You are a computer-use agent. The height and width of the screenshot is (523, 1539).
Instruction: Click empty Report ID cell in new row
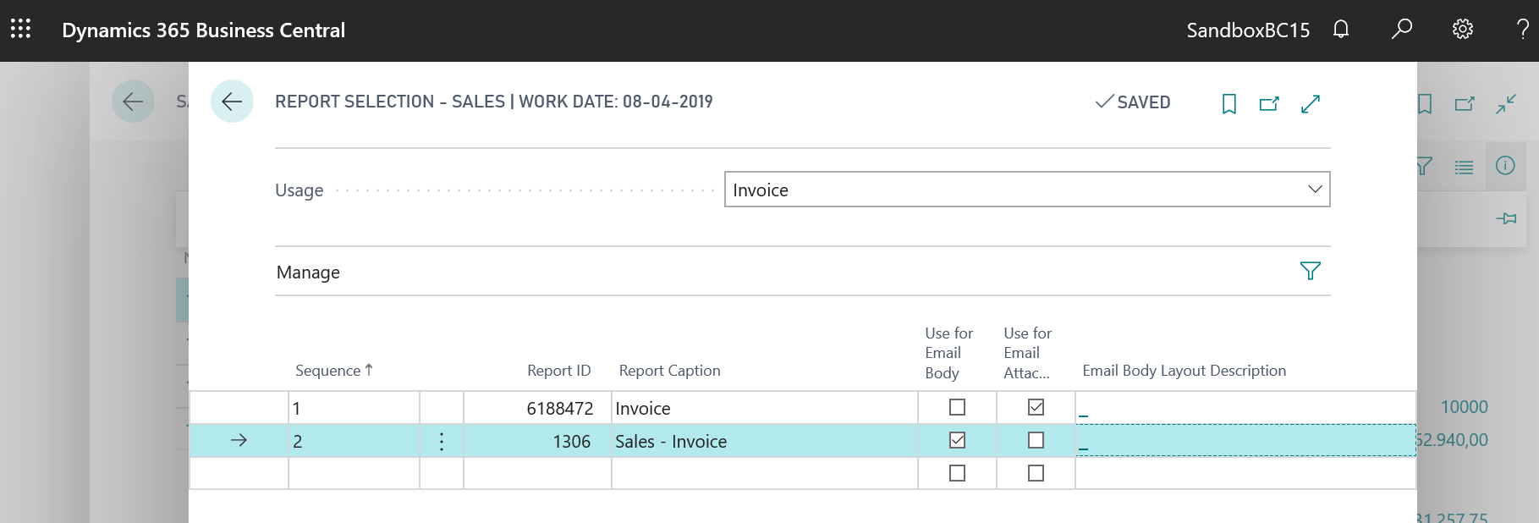pyautogui.click(x=537, y=473)
